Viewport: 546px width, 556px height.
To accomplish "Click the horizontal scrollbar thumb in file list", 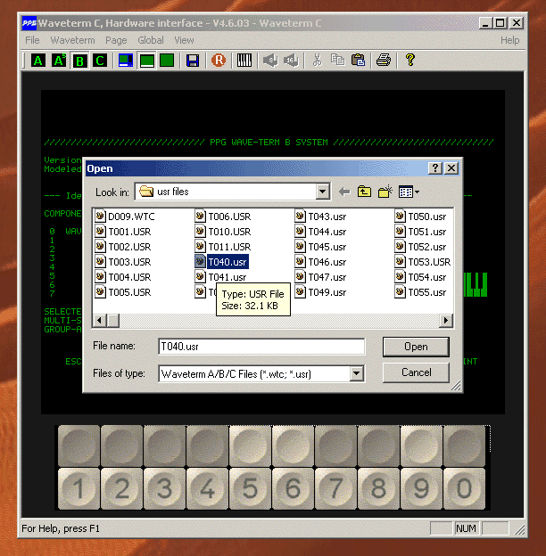I will click(113, 321).
